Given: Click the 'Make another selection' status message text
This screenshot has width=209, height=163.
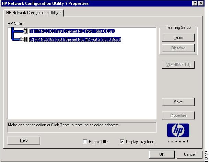Looking at the screenshot, I should pyautogui.click(x=63, y=125).
